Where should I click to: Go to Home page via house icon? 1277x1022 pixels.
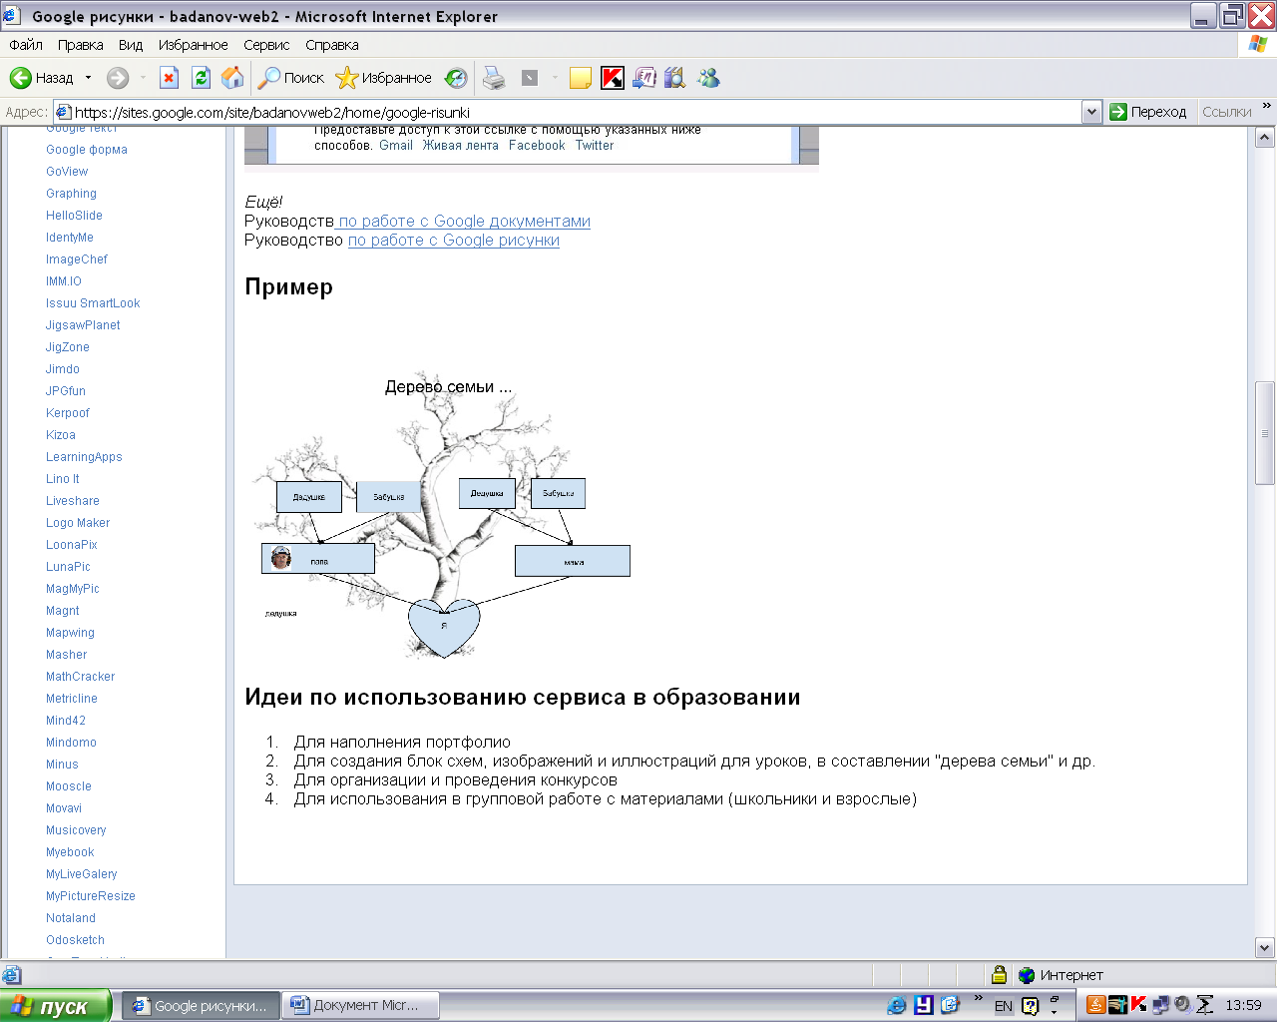[x=232, y=78]
